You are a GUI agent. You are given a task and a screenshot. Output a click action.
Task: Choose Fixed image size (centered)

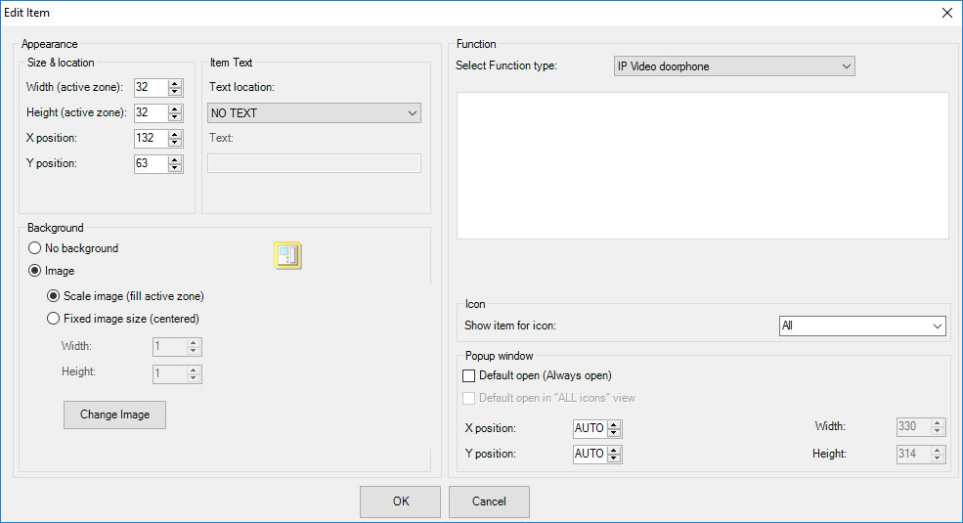[54, 318]
